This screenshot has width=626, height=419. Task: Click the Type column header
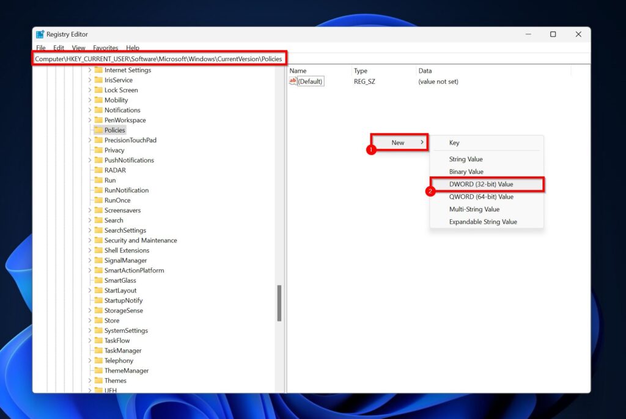[361, 71]
